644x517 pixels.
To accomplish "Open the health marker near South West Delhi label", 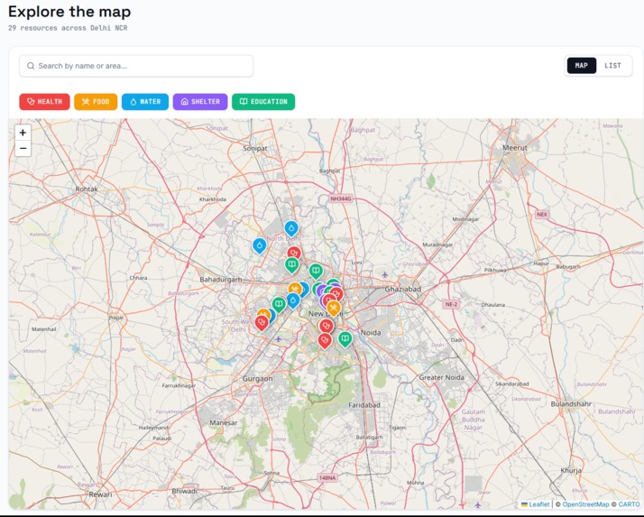I will click(x=262, y=323).
